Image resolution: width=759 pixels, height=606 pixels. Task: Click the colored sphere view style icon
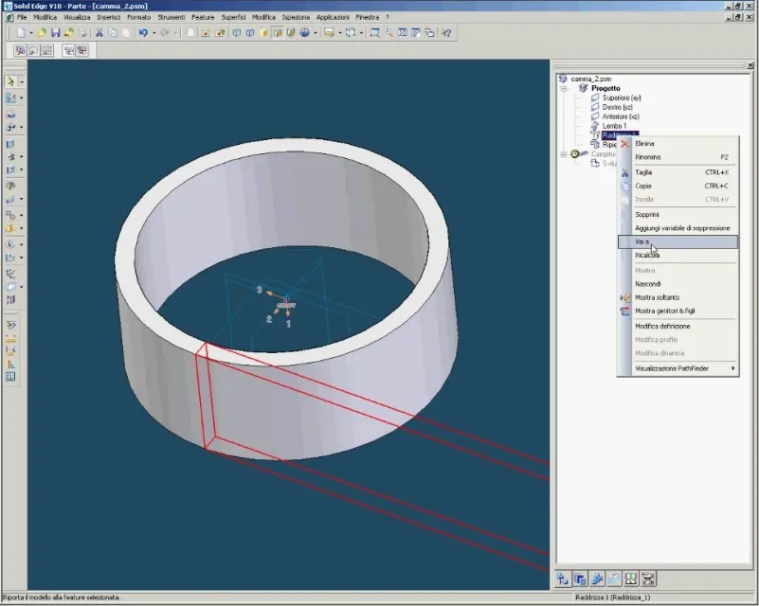point(304,33)
